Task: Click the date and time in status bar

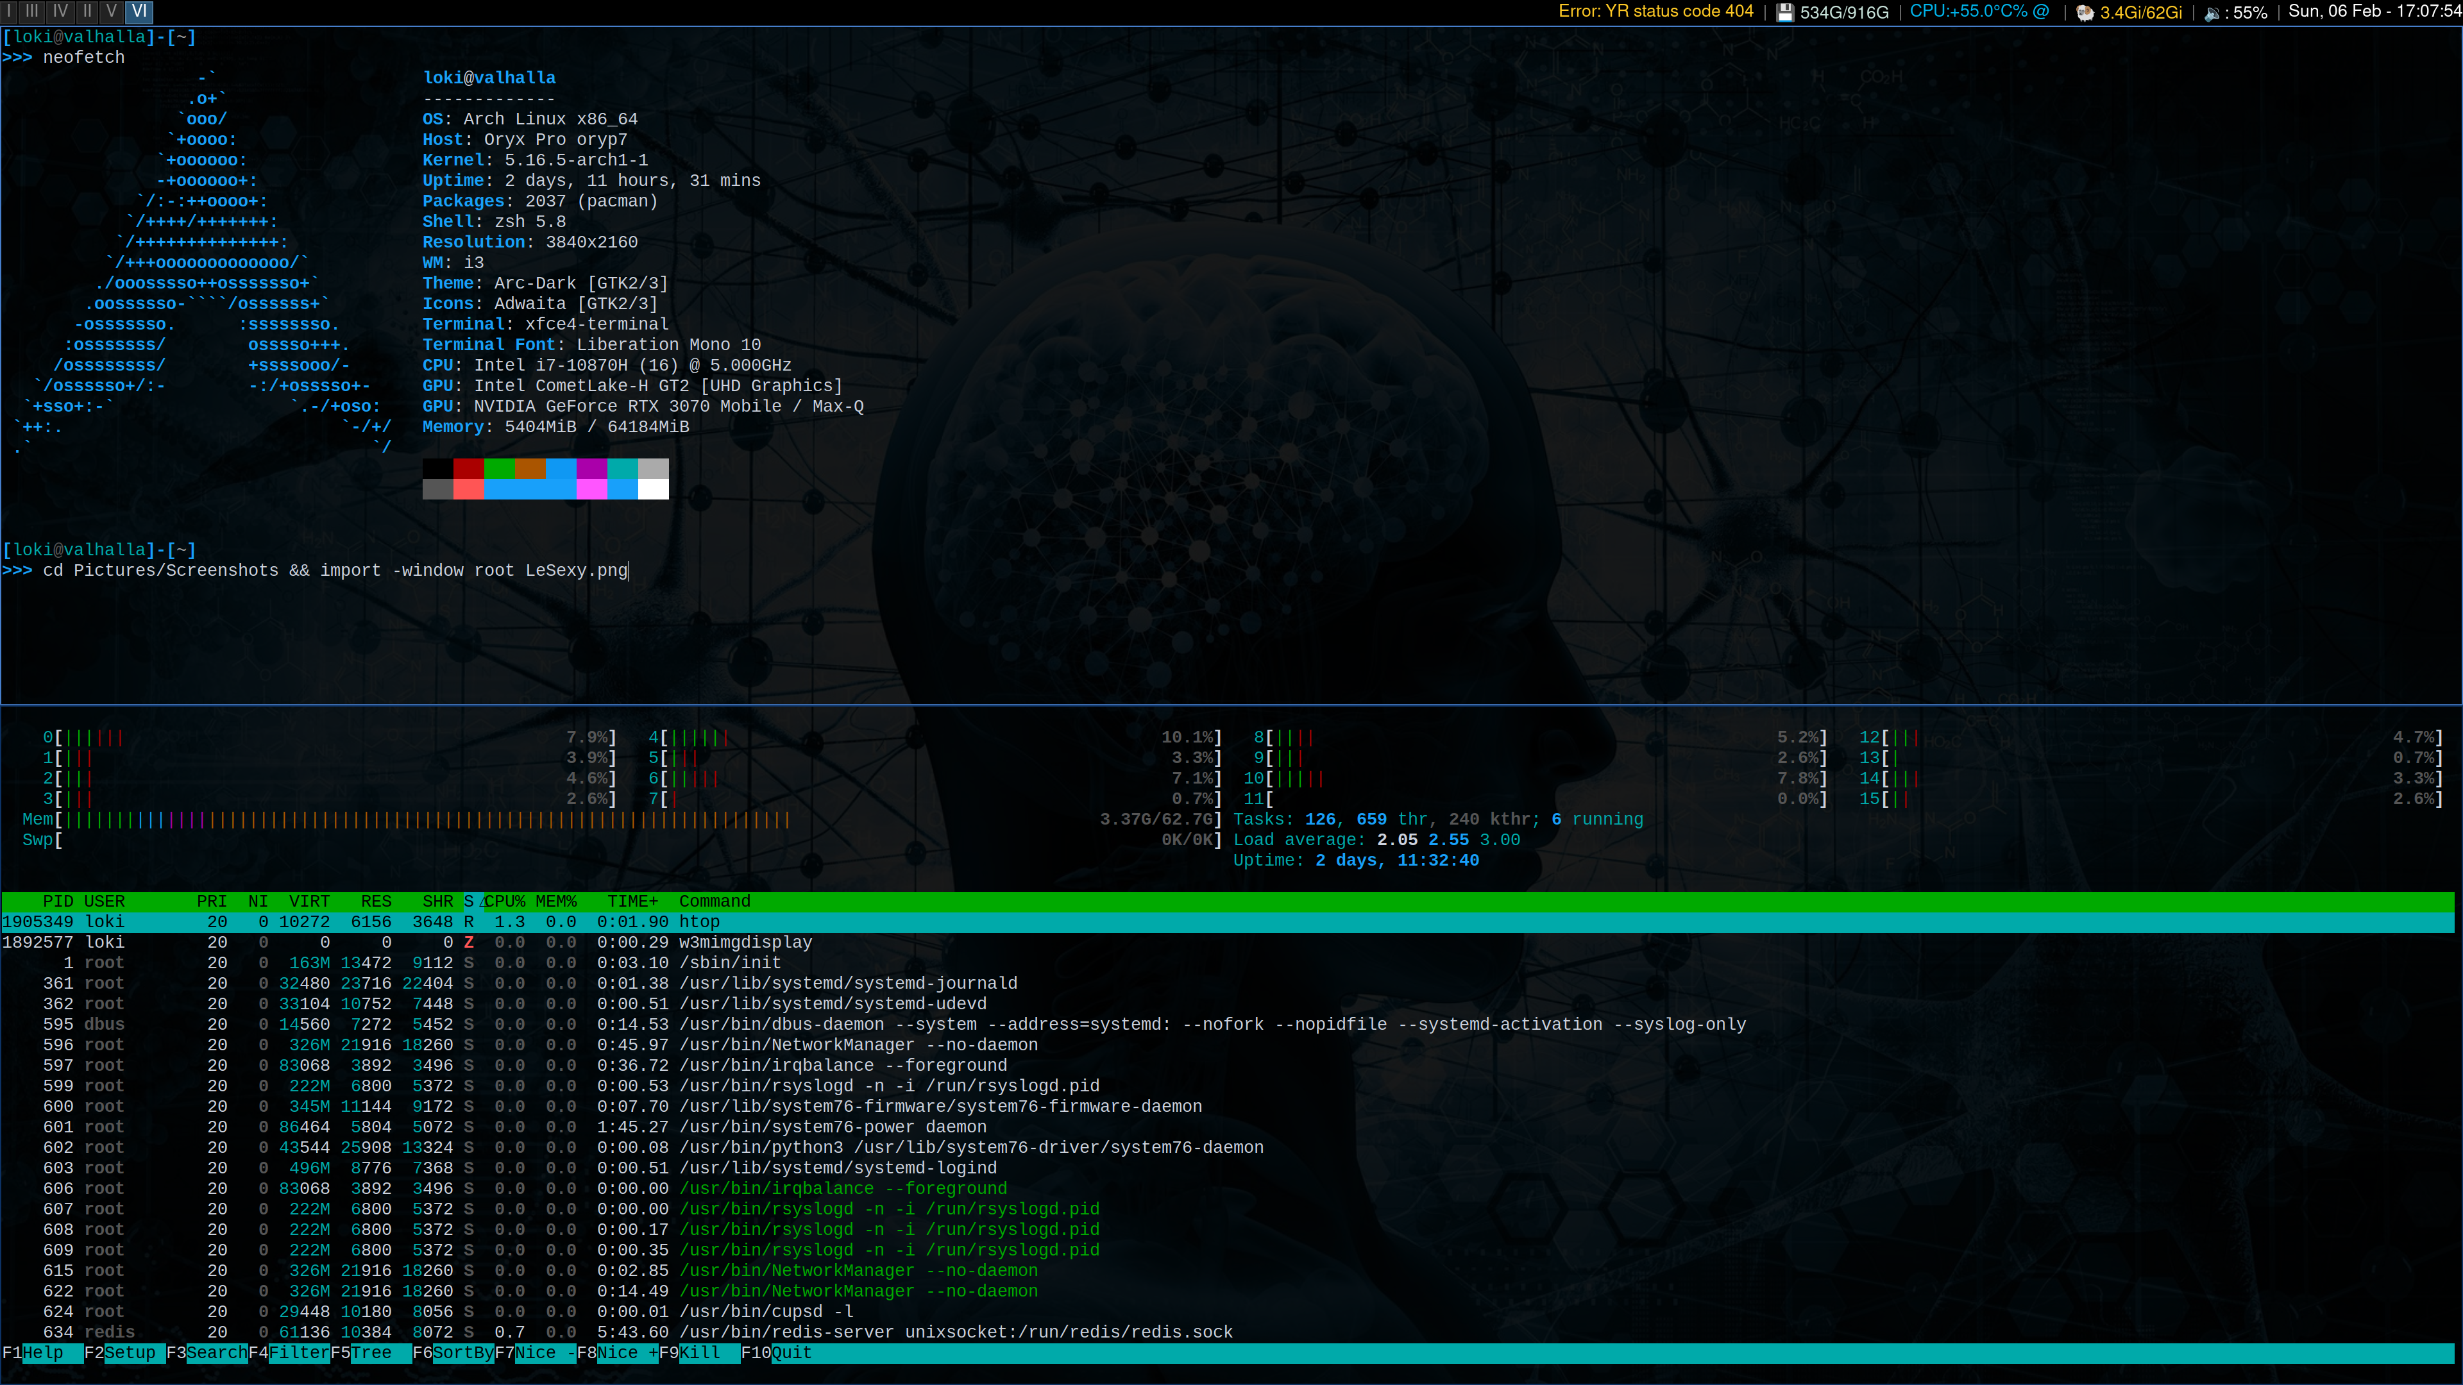Action: (2375, 12)
